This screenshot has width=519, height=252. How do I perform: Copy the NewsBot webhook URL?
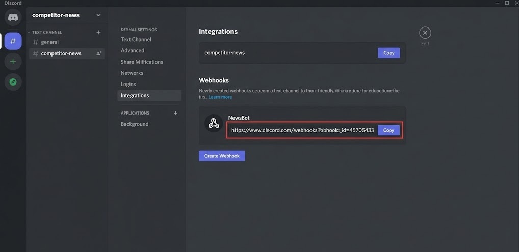coord(388,130)
